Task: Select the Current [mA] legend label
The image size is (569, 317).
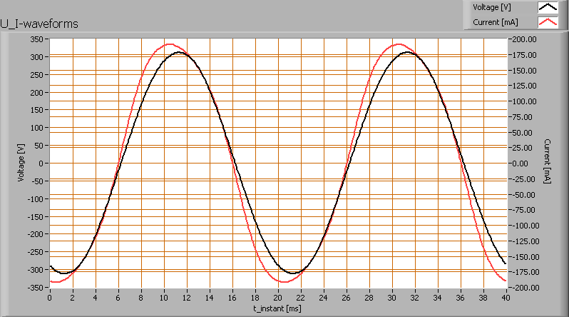Action: pos(494,23)
